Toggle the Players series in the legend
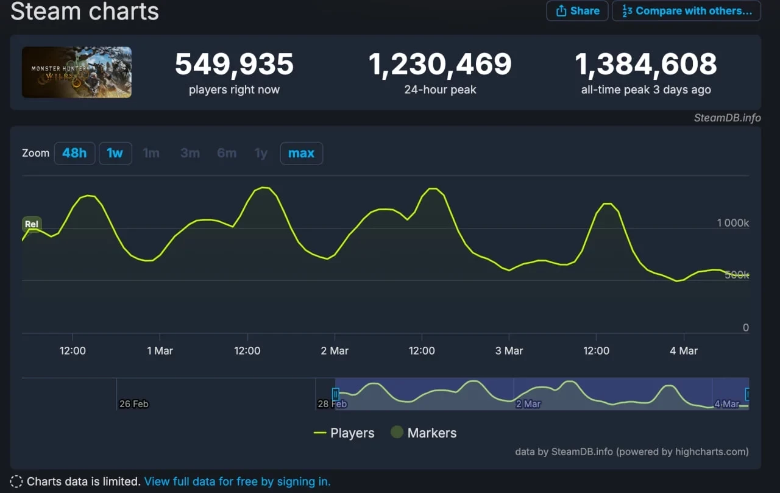Screen dimensions: 780x493 (x=344, y=433)
